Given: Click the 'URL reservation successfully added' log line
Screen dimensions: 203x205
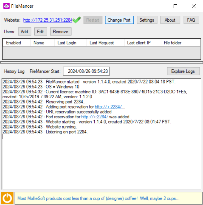Looking at the screenshot, I should tap(57, 112).
